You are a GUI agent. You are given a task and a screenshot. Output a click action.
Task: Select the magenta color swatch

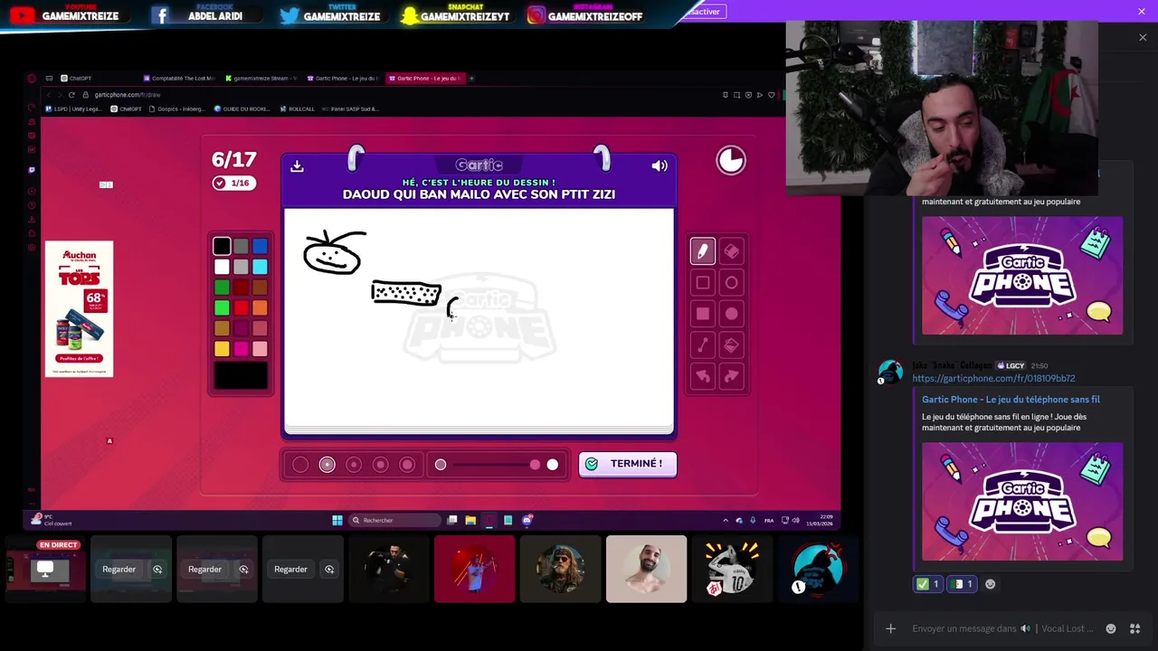(241, 349)
